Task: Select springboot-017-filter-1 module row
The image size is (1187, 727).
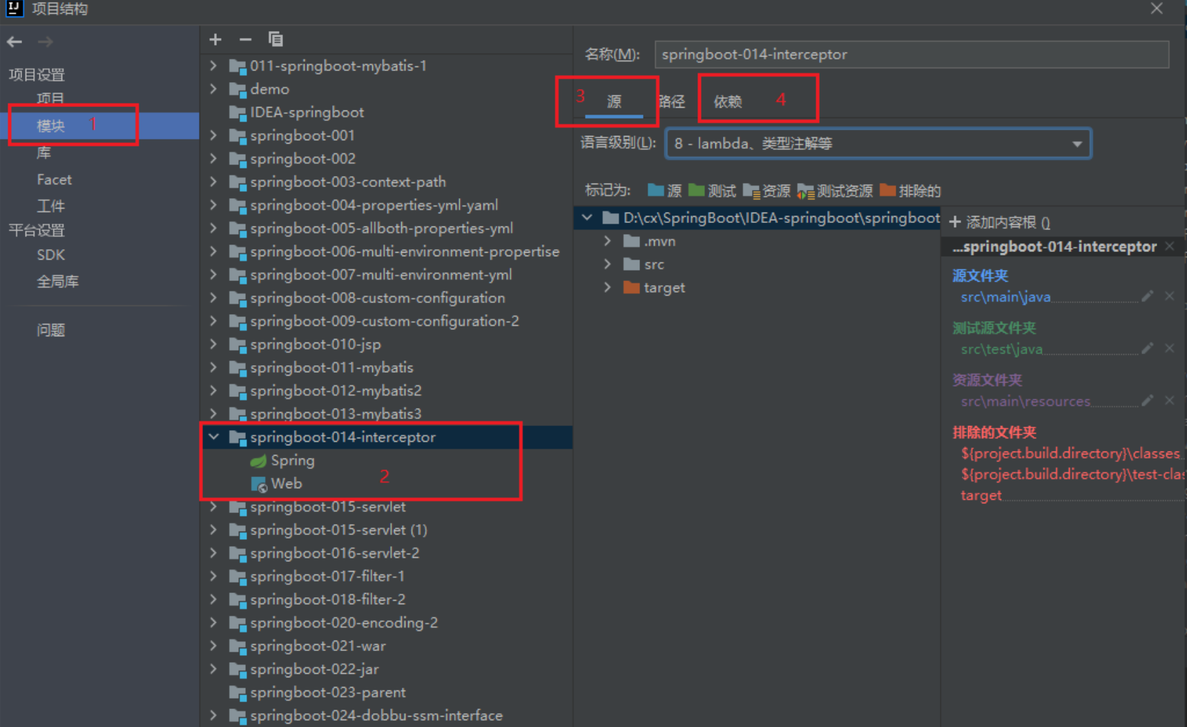Action: coord(387,576)
